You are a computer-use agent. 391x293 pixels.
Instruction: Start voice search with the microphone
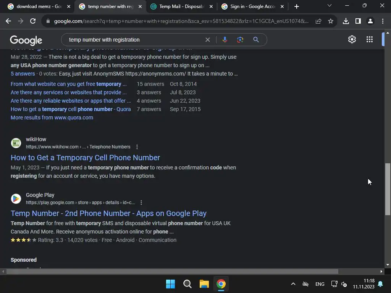pos(225,40)
